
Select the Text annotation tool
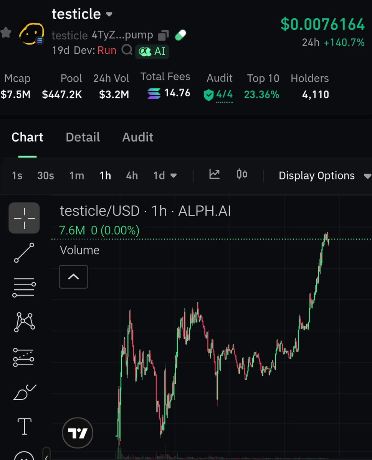[25, 426]
